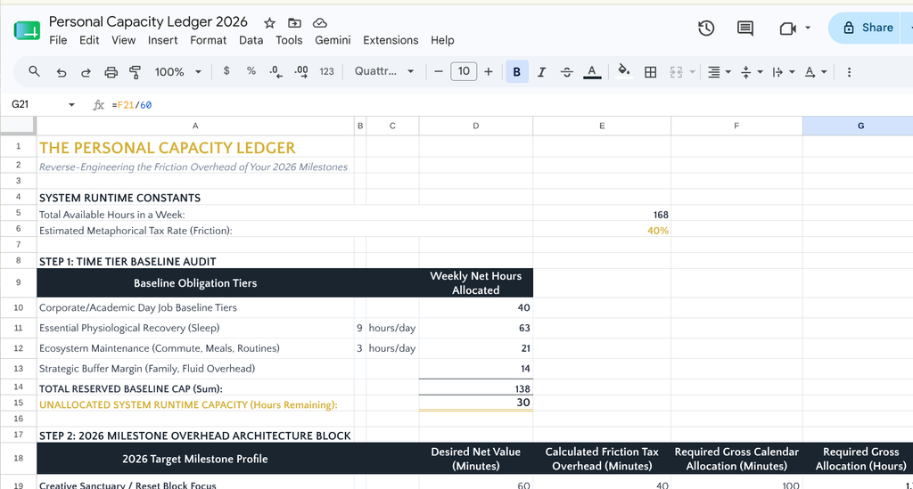Redo the last action

click(86, 72)
